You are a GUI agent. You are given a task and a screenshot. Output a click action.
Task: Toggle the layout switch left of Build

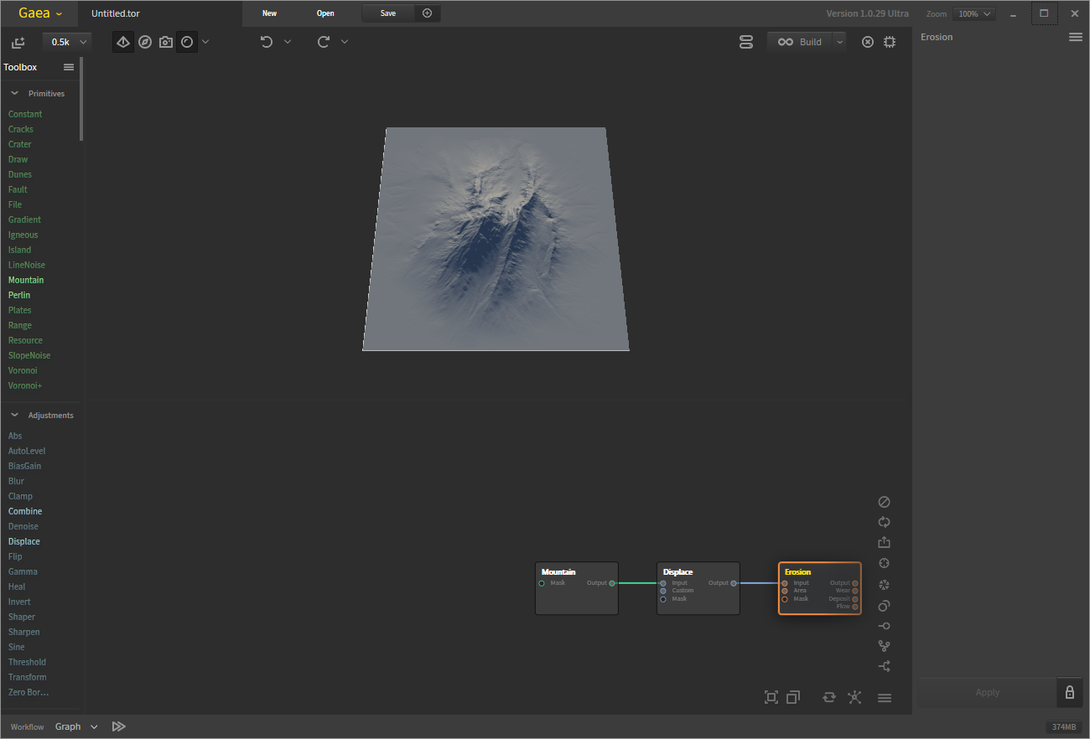746,41
